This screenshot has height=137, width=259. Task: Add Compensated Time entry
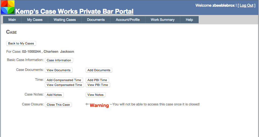(x=64, y=80)
